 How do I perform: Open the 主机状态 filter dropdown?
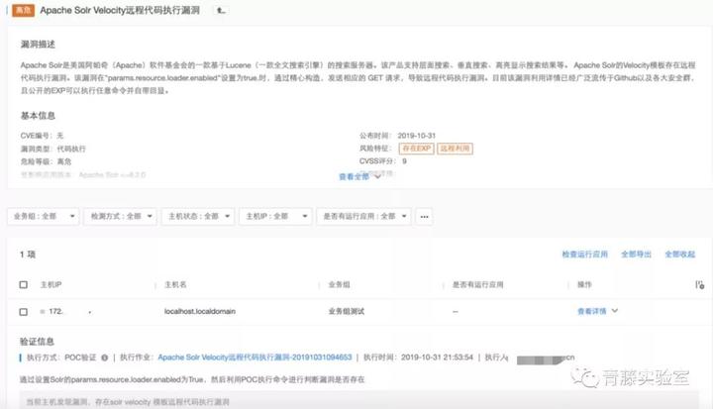(198, 217)
